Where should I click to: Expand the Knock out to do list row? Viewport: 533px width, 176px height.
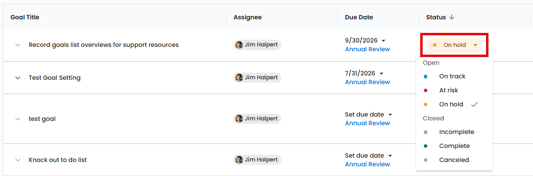pos(18,160)
